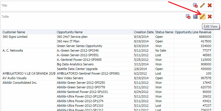Open View Properties icon in Table section
This screenshot has width=221, height=111.
pyautogui.click(x=195, y=16)
